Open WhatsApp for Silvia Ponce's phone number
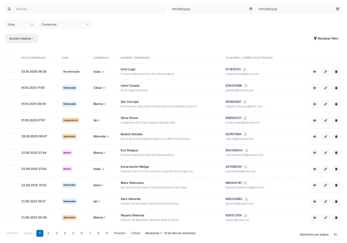 tap(245, 118)
